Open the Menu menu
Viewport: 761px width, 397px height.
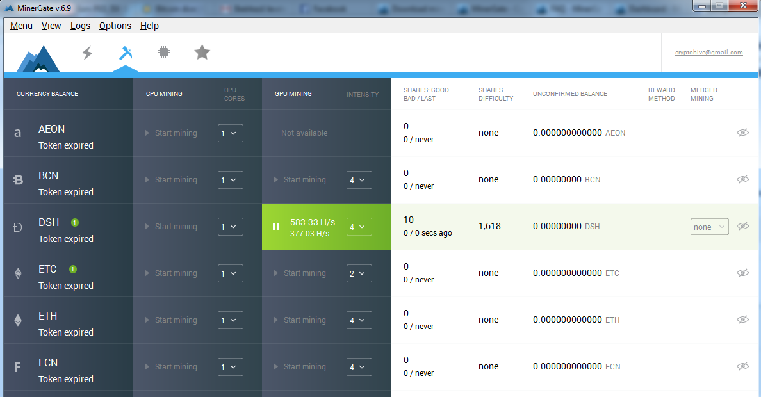21,26
